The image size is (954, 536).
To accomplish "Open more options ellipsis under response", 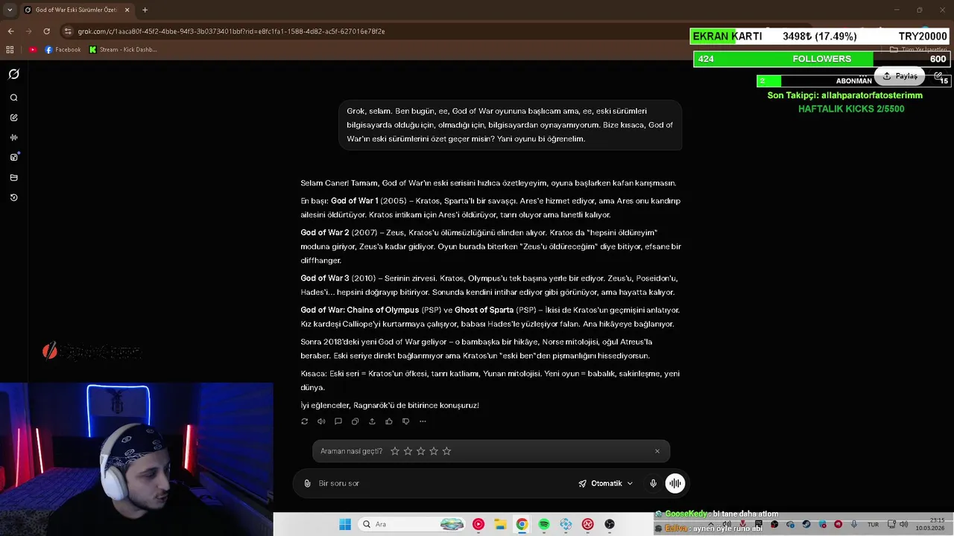I will coord(423,421).
